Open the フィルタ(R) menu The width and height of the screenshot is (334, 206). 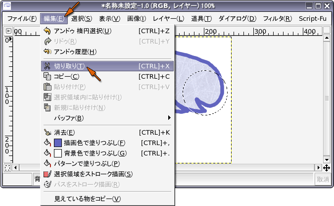(x=277, y=19)
